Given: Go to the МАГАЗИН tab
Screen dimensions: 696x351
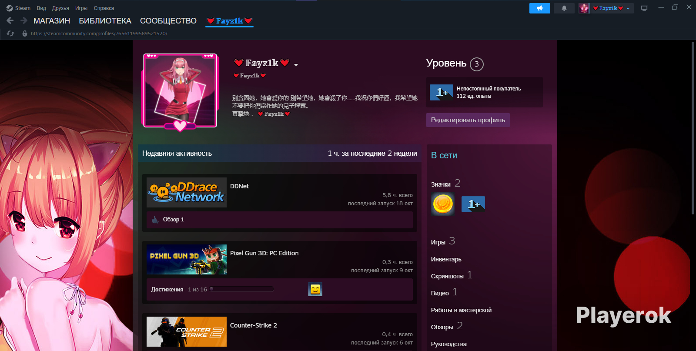Looking at the screenshot, I should [x=52, y=21].
